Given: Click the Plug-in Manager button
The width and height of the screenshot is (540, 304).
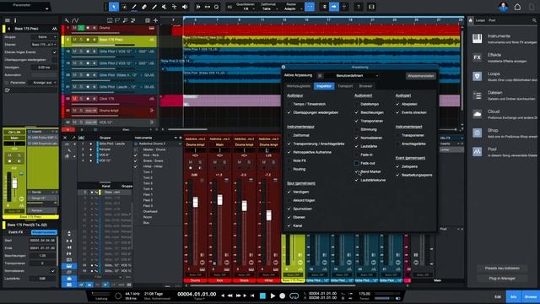Looking at the screenshot, I should (502, 278).
